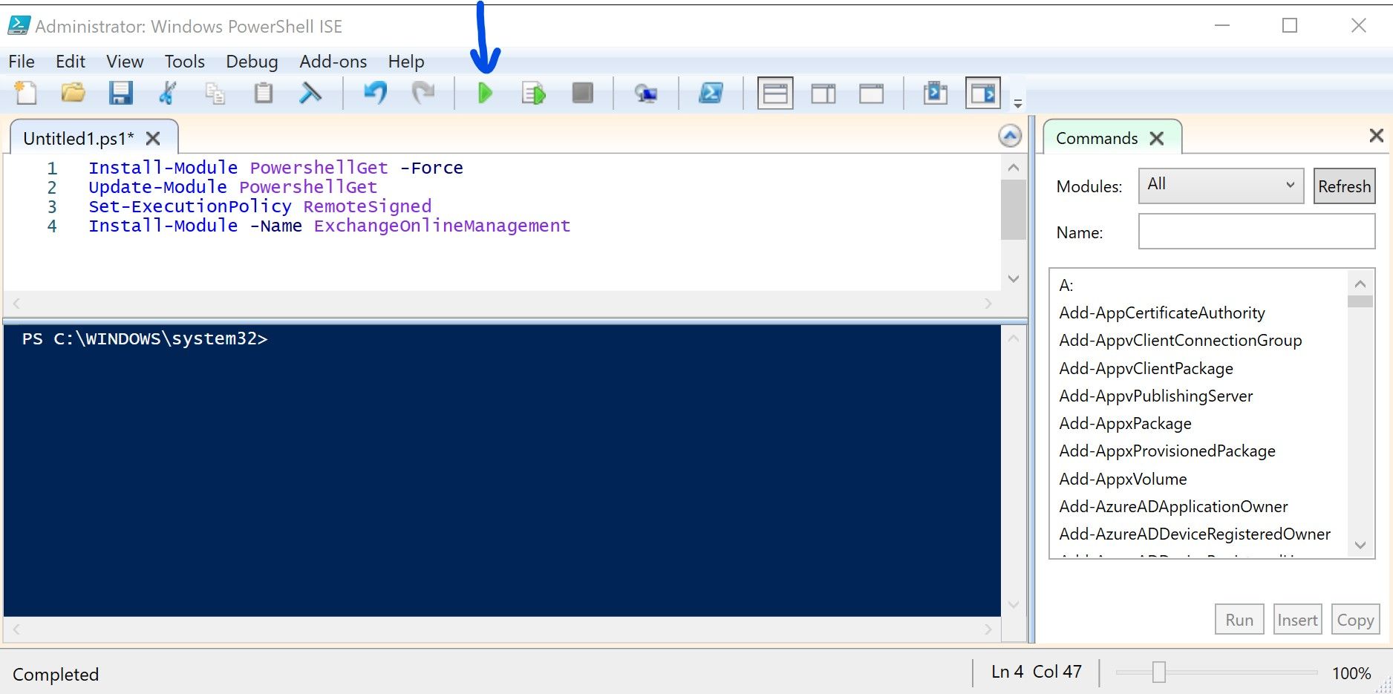Cut selection with scissors icon
This screenshot has width=1393, height=694.
[168, 93]
